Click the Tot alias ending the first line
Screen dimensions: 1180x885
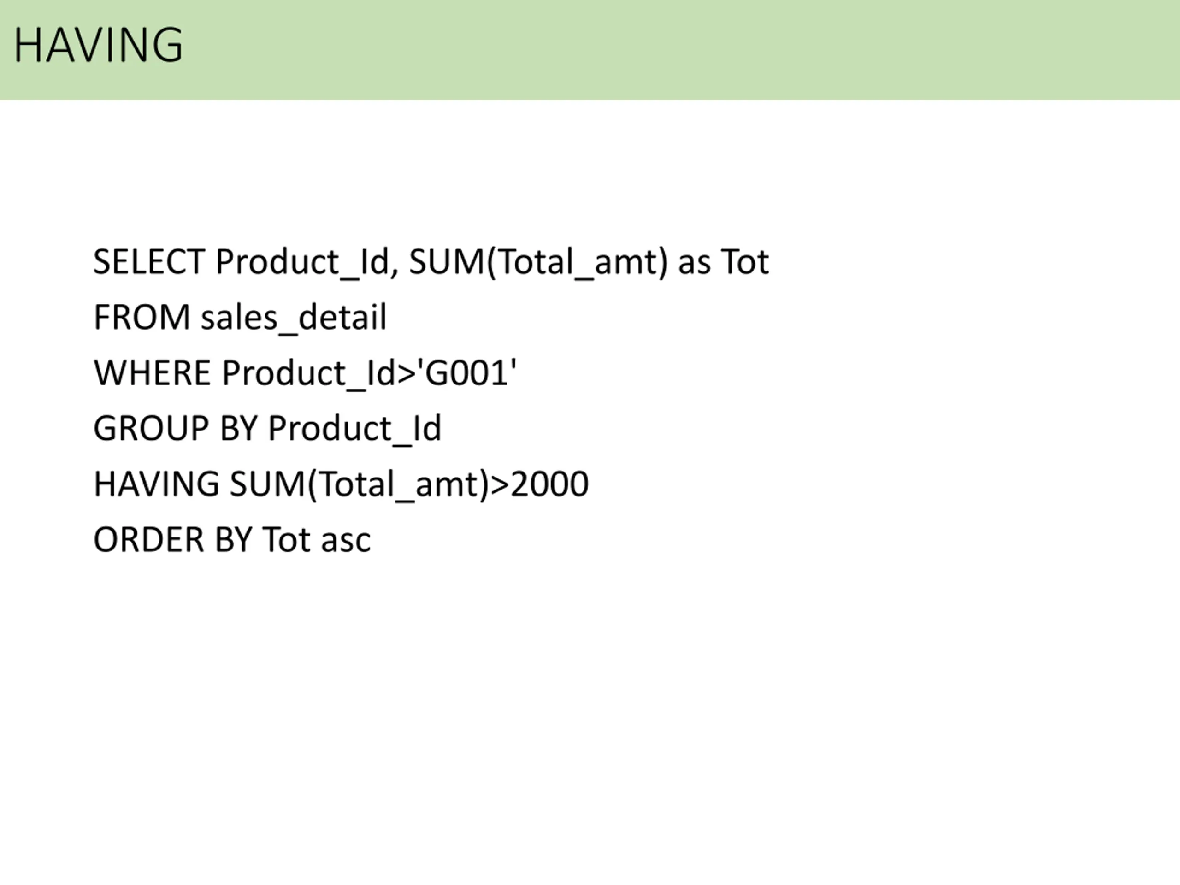click(x=745, y=262)
